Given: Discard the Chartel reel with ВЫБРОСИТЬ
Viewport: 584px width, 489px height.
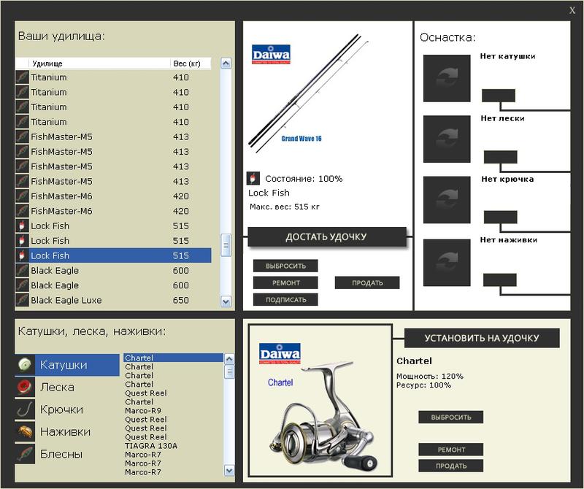Looking at the screenshot, I should point(451,417).
